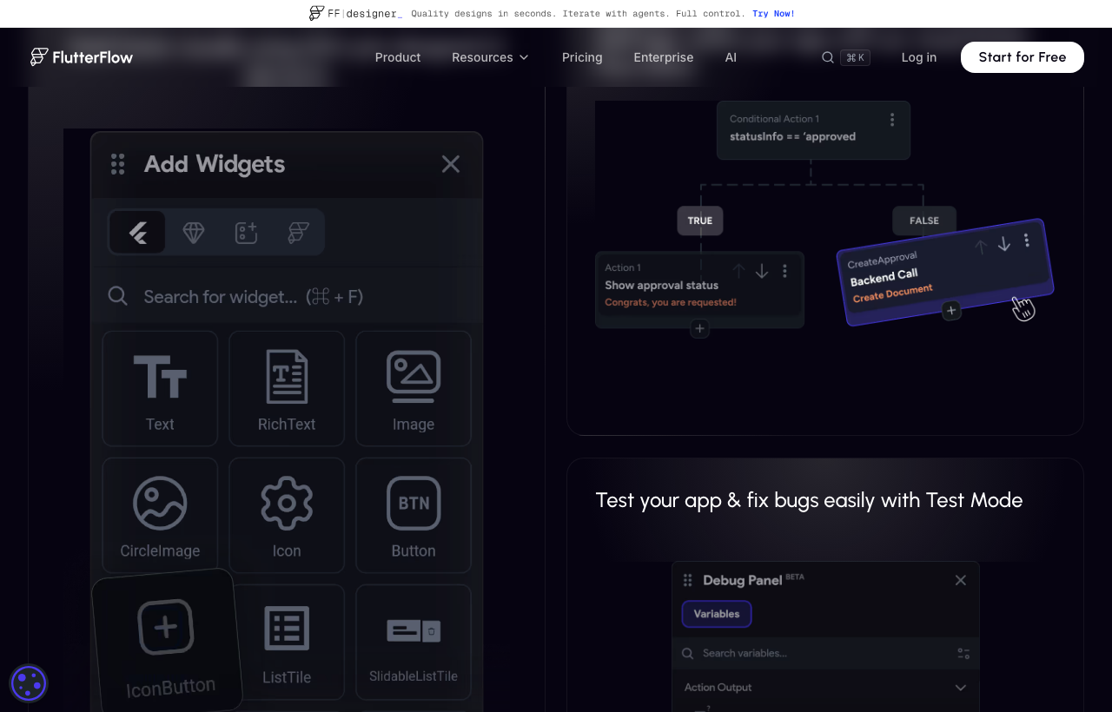This screenshot has height=712, width=1112.
Task: Click the FALSE branch label
Action: coord(924,221)
